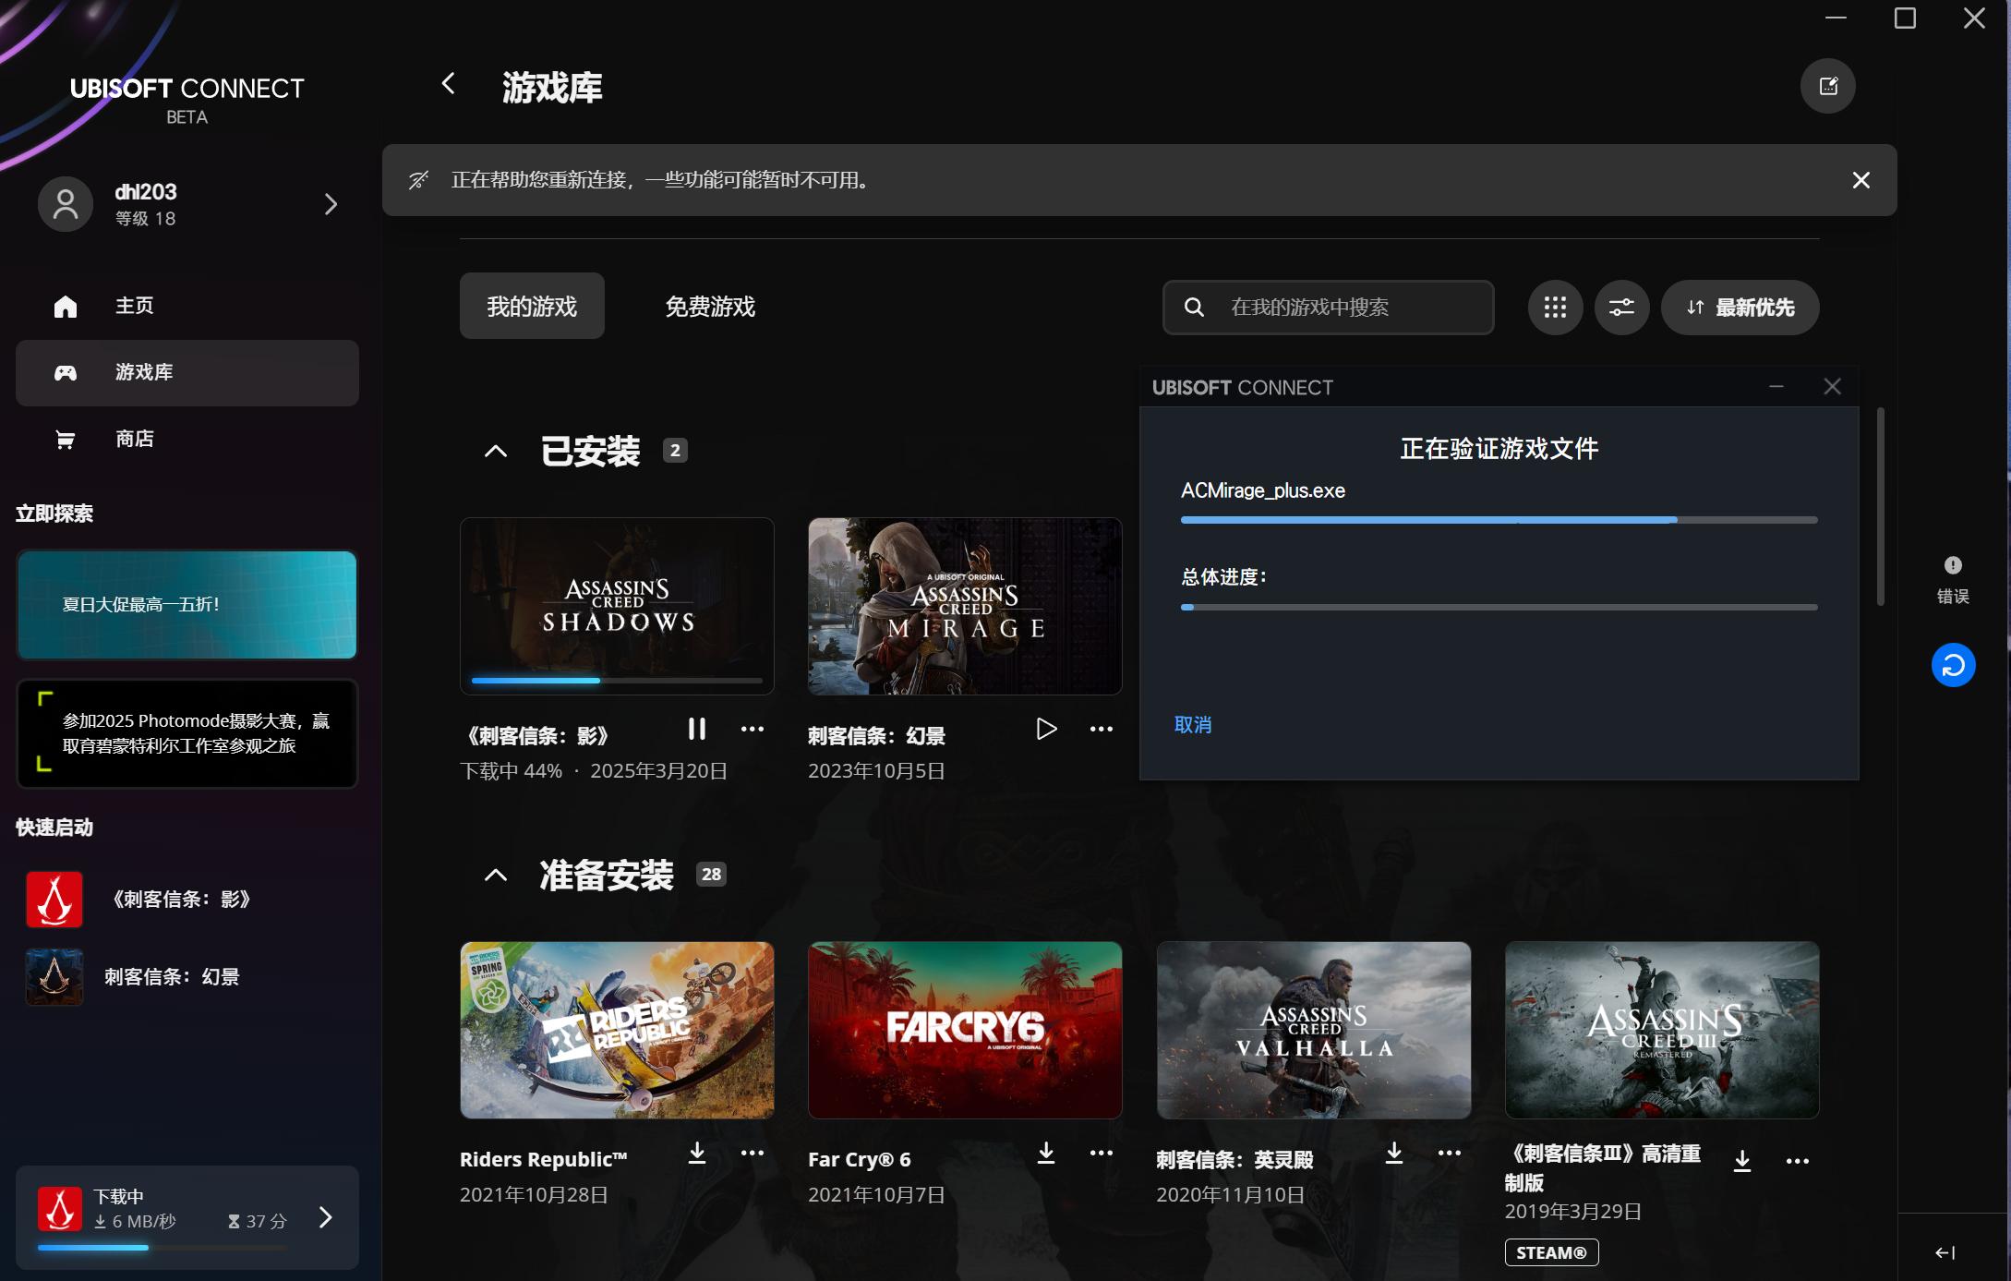The height and width of the screenshot is (1281, 2011).
Task: Play Assassin's Creed Mirage
Action: 1045,729
